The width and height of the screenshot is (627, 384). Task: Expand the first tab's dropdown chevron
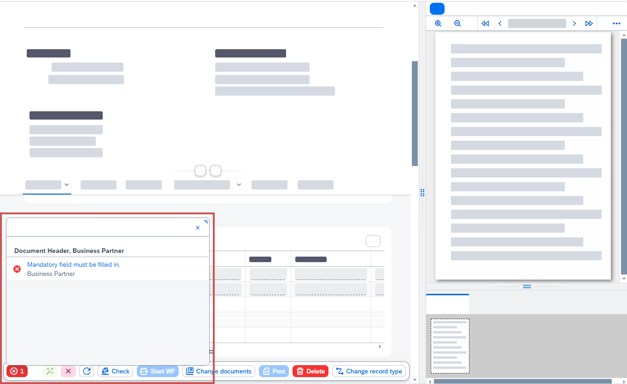[67, 185]
